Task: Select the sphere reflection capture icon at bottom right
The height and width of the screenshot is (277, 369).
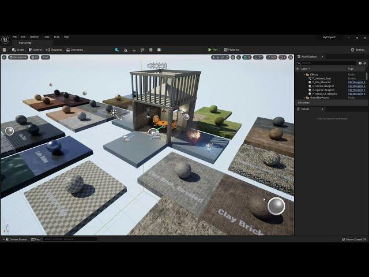Action: tap(276, 206)
